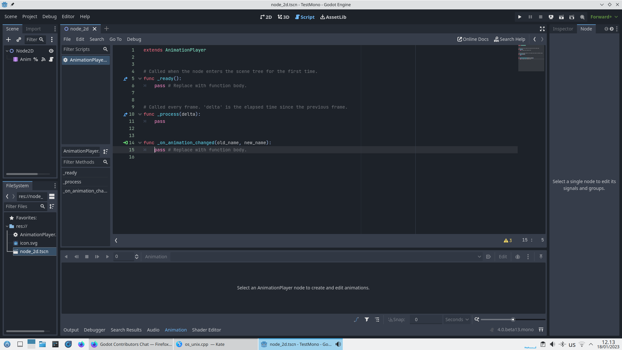The width and height of the screenshot is (622, 350).
Task: Open the Forward+ renderer dropdown
Action: point(604,17)
